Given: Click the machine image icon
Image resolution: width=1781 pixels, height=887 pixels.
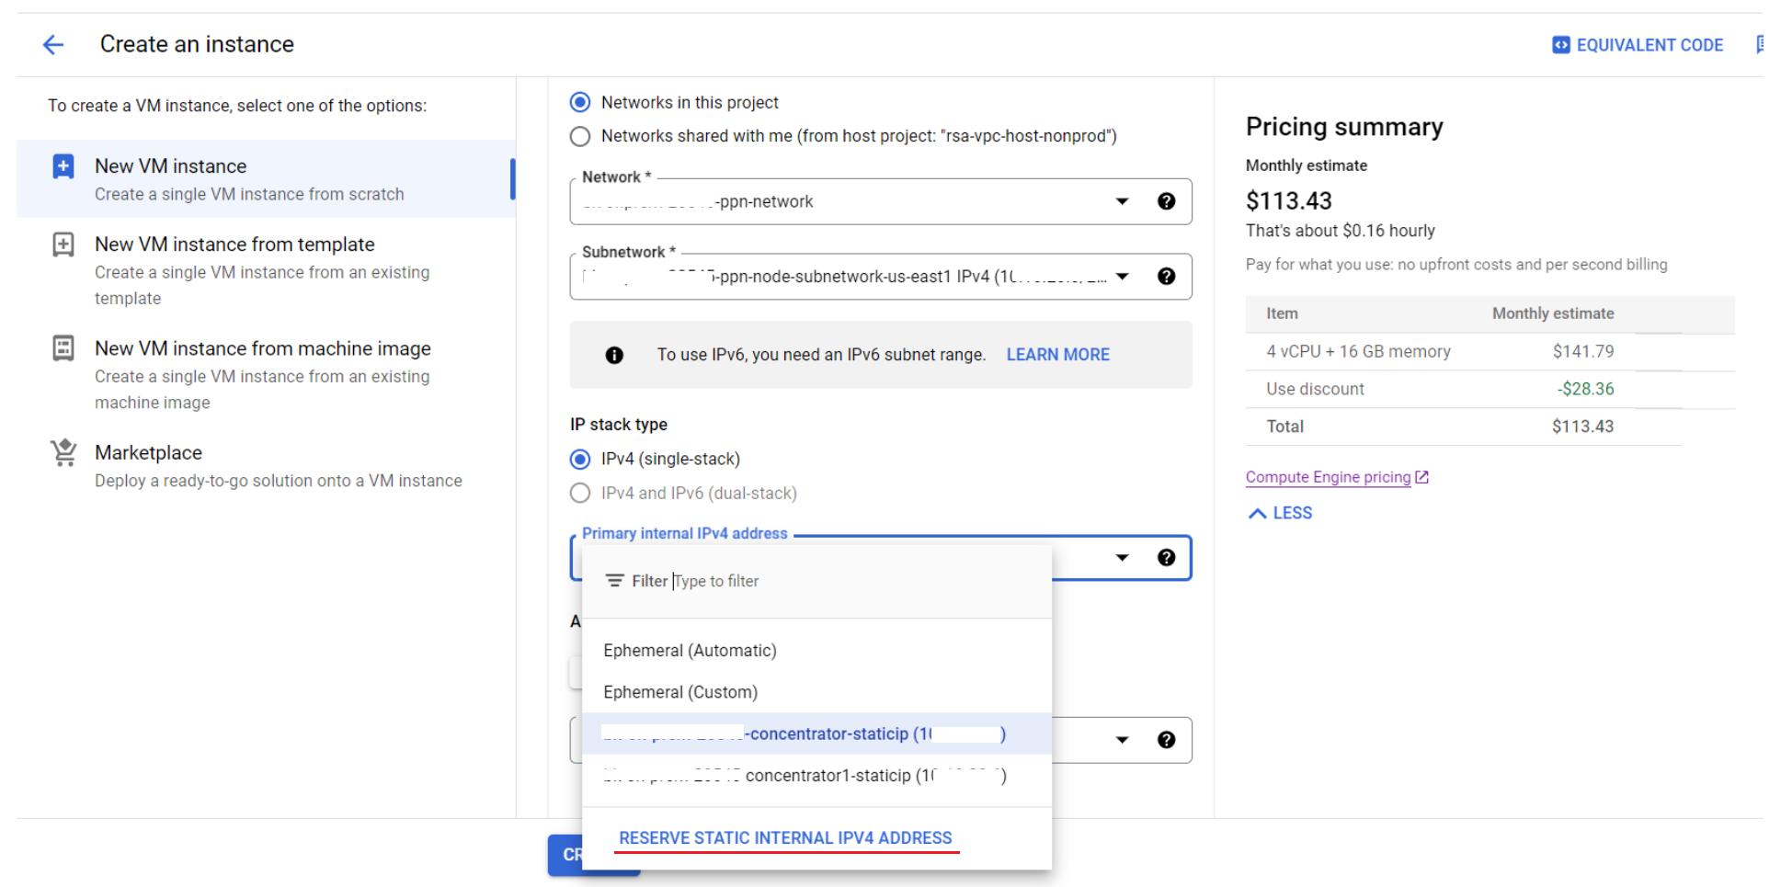Looking at the screenshot, I should (63, 348).
